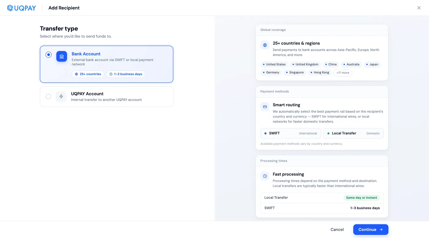This screenshot has width=429, height=238.
Task: Click the Local Transfer row label in Processing times
Action: point(276,198)
